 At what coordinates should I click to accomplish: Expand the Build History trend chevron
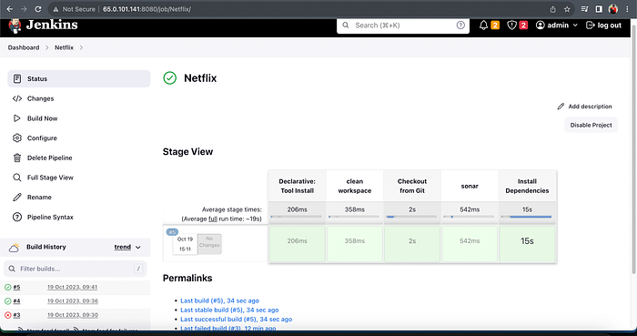pos(138,247)
